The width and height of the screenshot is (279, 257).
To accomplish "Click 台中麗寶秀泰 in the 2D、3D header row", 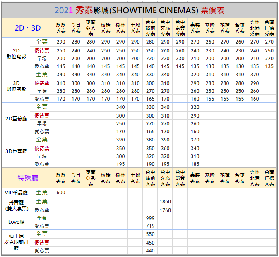I will coord(180,28).
